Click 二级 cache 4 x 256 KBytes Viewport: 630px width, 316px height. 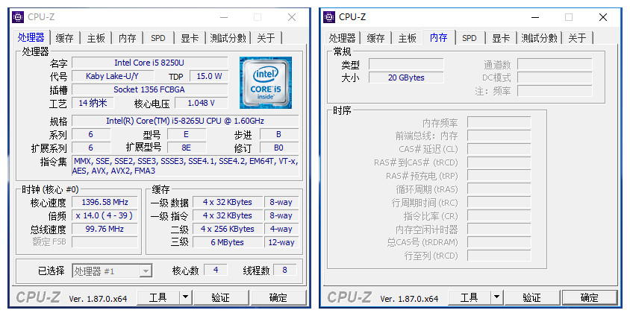point(228,229)
